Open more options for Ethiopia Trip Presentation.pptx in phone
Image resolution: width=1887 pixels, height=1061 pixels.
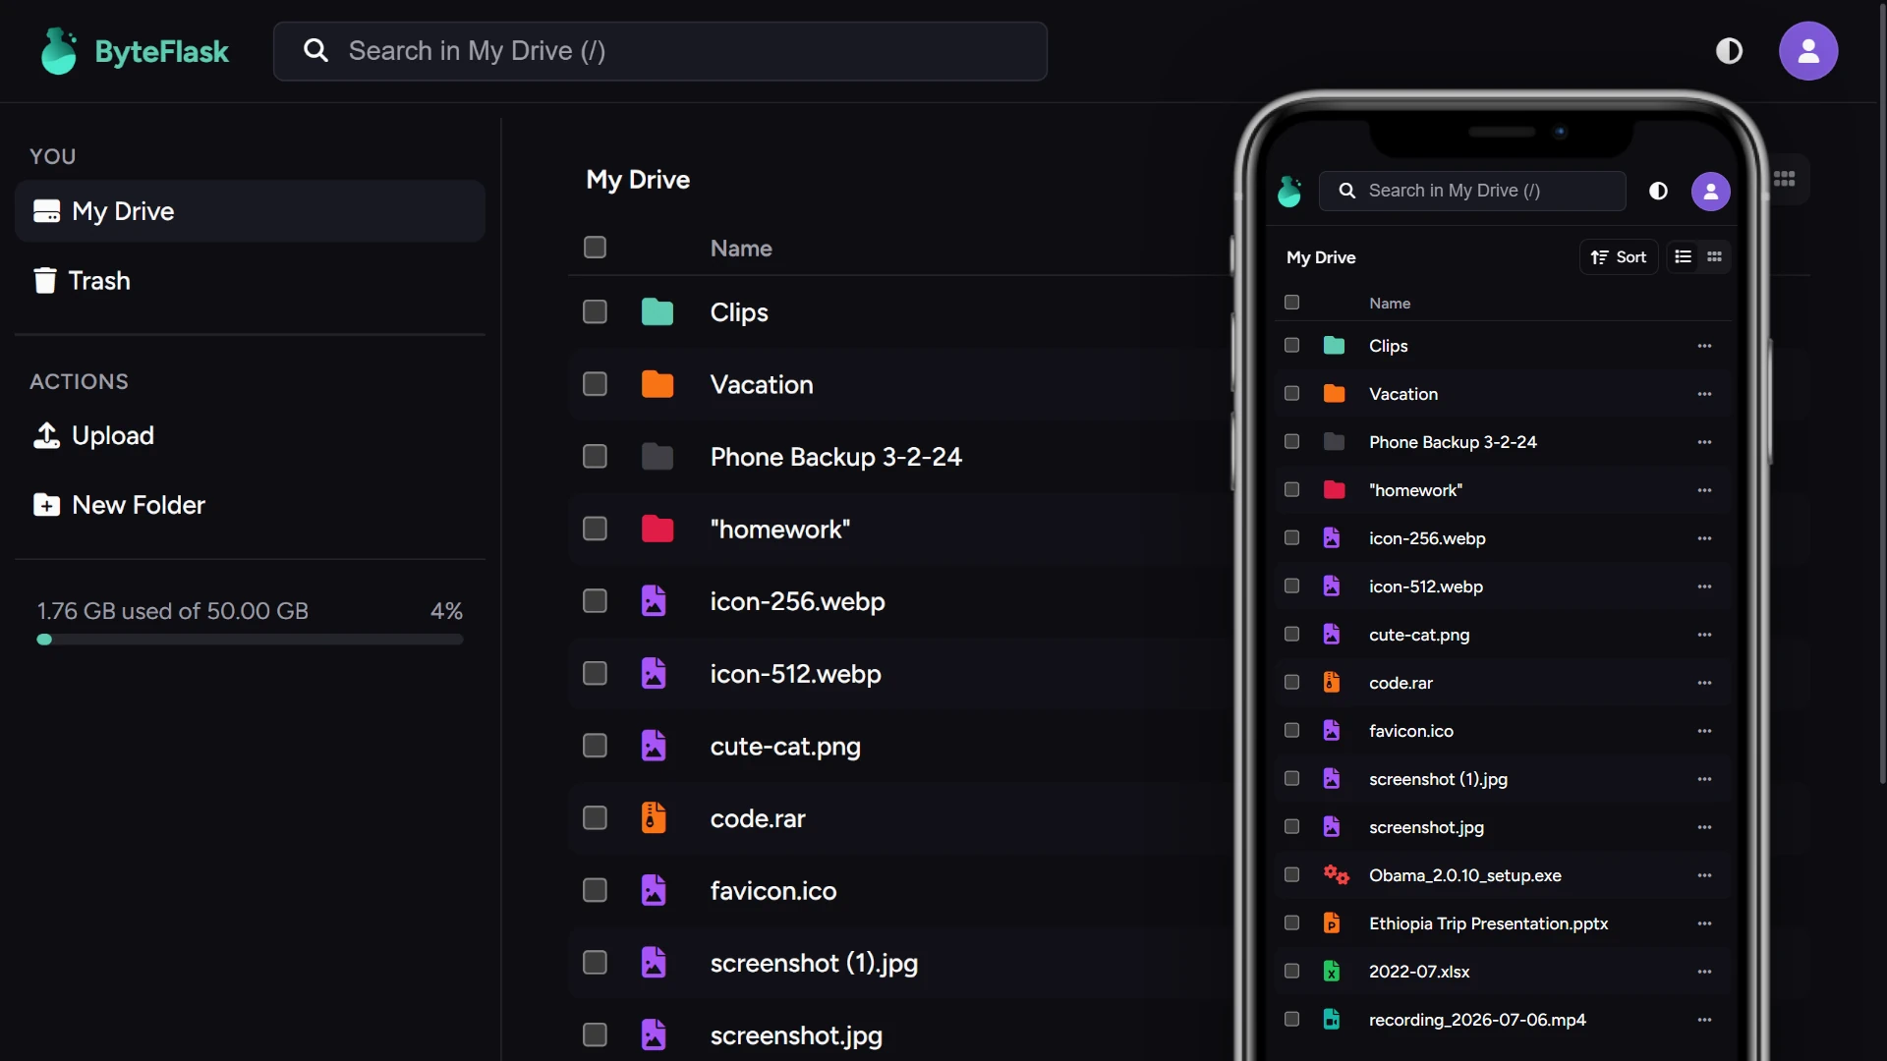(x=1704, y=923)
